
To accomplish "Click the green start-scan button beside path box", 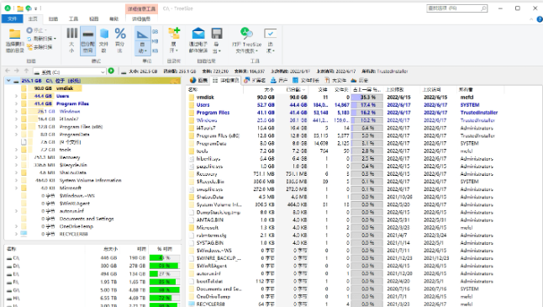I will click(111, 71).
